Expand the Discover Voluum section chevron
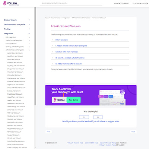 coord(29,20)
